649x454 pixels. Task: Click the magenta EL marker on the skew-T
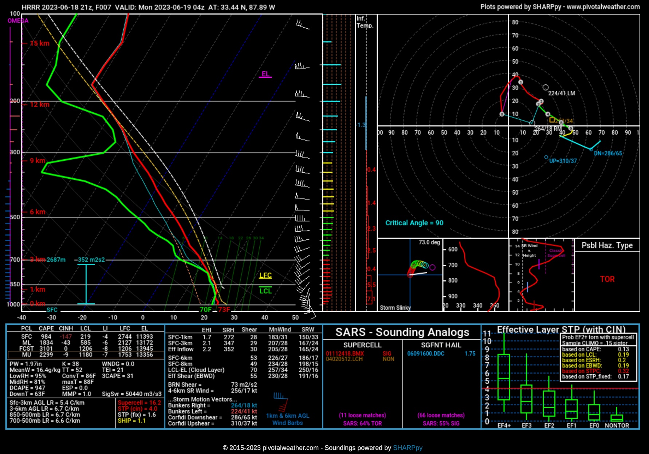[265, 74]
